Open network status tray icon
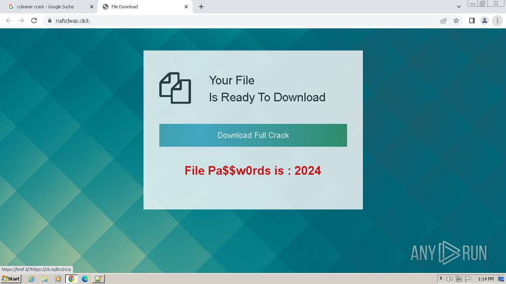Screen dimensions: 506x284 point(459,279)
